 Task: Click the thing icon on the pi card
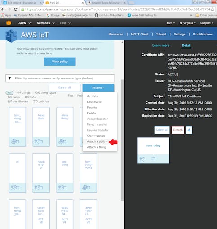point(13,188)
